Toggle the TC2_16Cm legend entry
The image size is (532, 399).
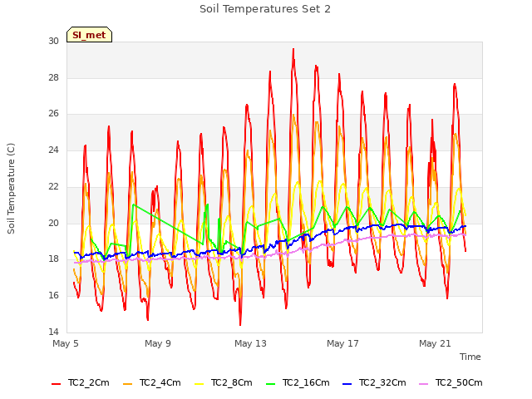[298, 382]
